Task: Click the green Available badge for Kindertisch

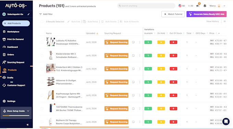Action: tap(148, 69)
